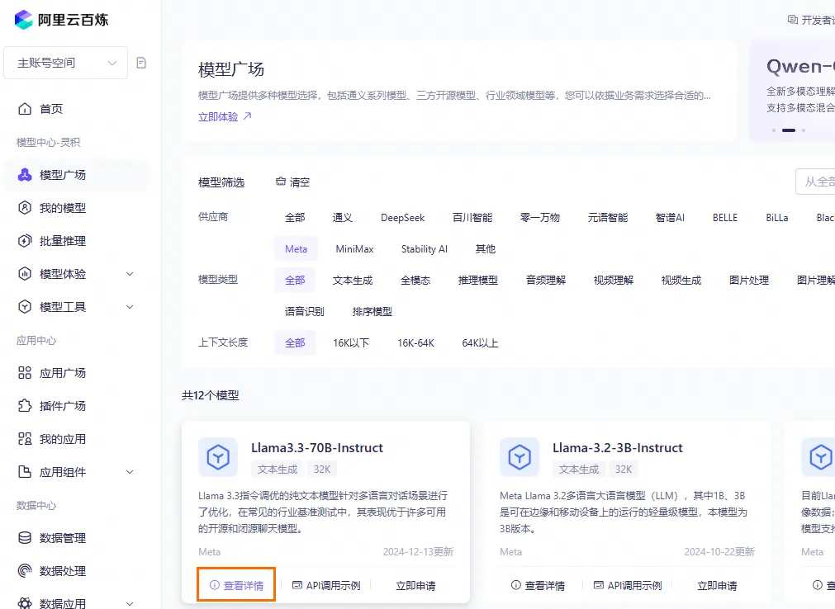Click the 阿里云百炼 logo icon
835x609 pixels.
23,20
